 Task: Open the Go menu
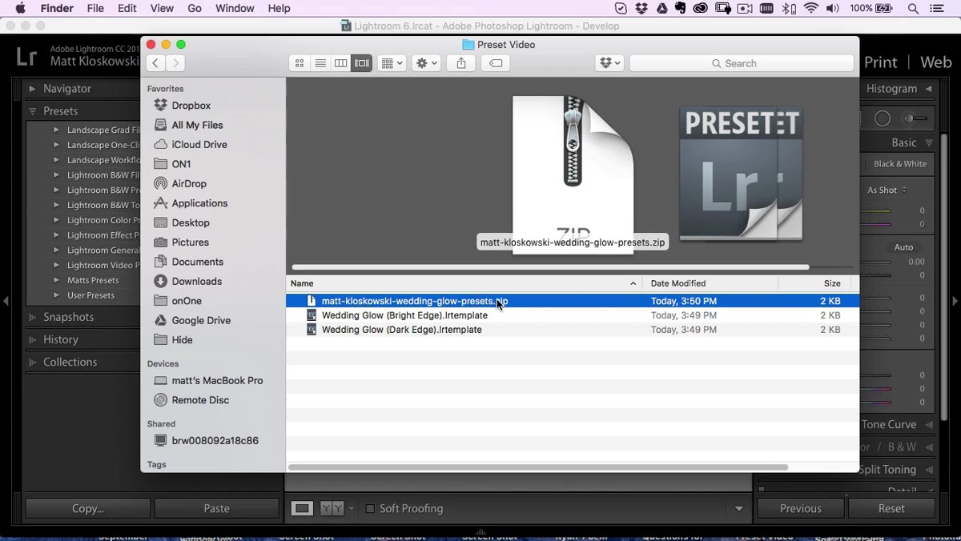point(195,8)
